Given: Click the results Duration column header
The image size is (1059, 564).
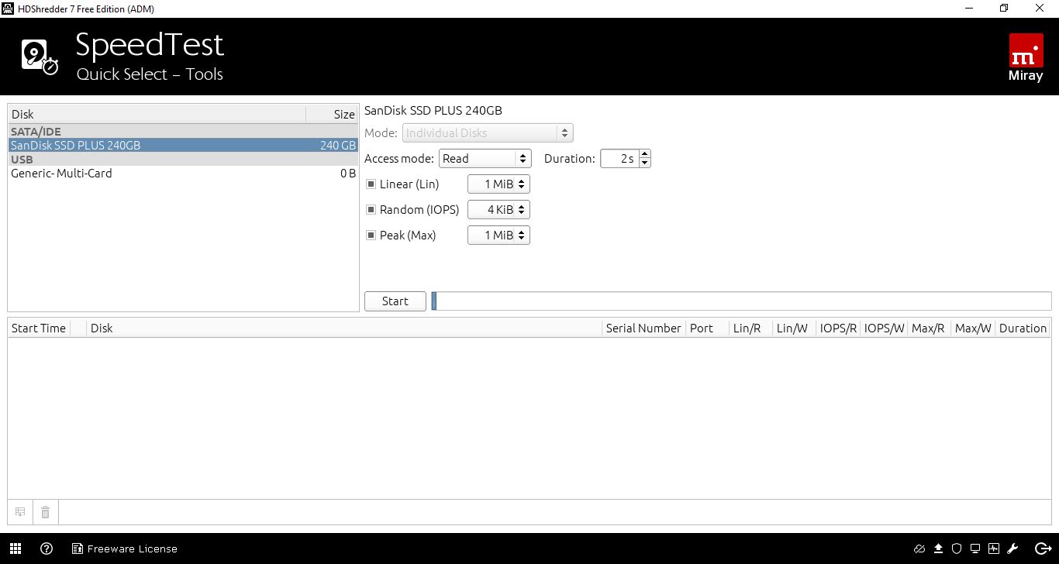Looking at the screenshot, I should coord(1023,328).
